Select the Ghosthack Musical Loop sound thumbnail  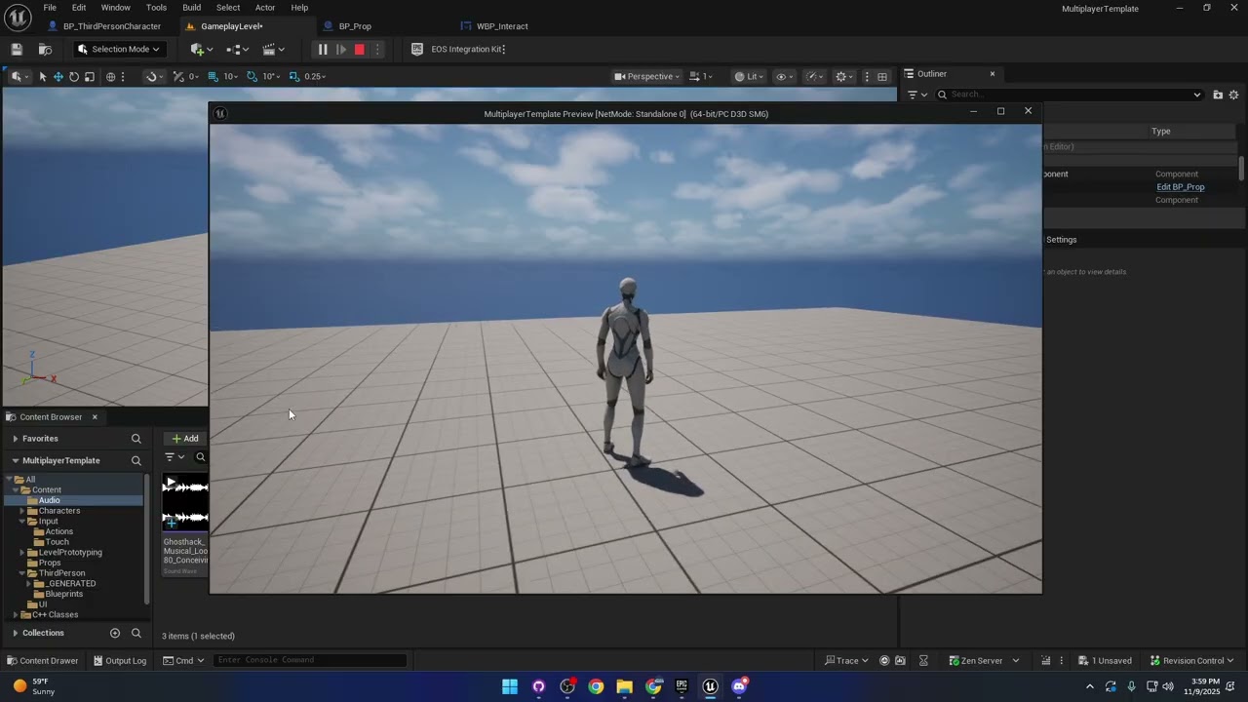[185, 502]
